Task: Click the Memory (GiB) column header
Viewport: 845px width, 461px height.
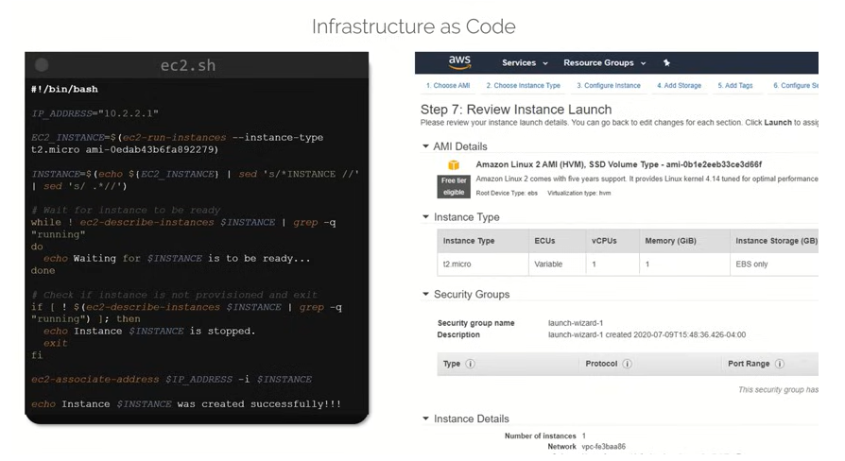Action: click(670, 241)
